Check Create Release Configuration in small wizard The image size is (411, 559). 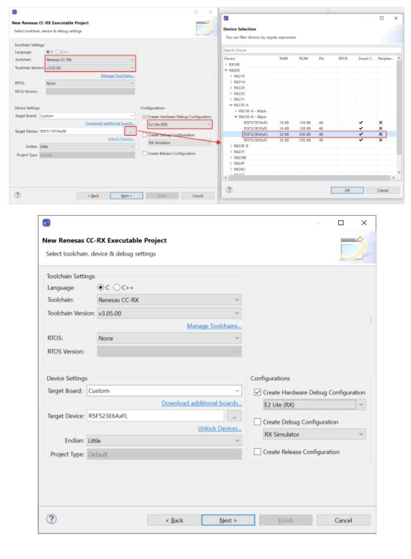click(145, 153)
